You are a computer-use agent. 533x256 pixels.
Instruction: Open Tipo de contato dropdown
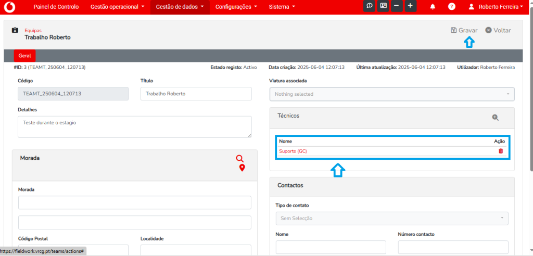(392, 218)
